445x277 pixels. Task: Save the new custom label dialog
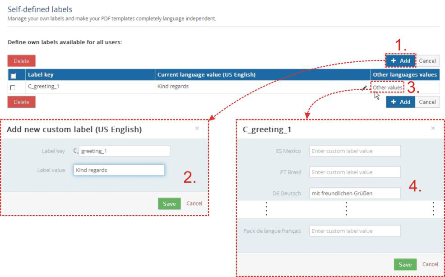click(169, 203)
